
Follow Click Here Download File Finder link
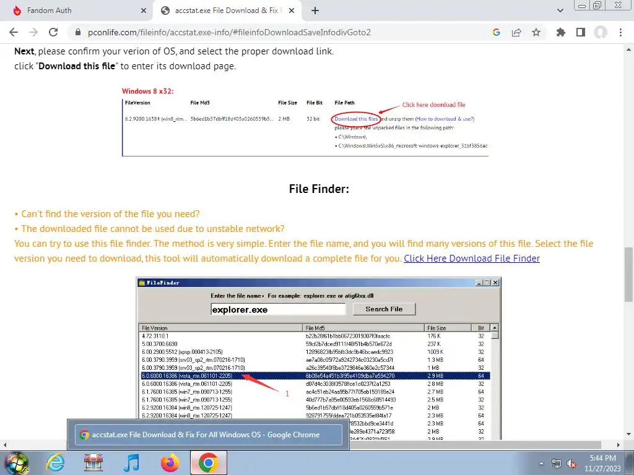click(472, 259)
